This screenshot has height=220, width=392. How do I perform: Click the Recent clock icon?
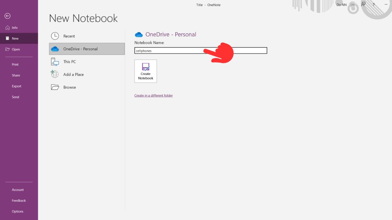(x=55, y=36)
